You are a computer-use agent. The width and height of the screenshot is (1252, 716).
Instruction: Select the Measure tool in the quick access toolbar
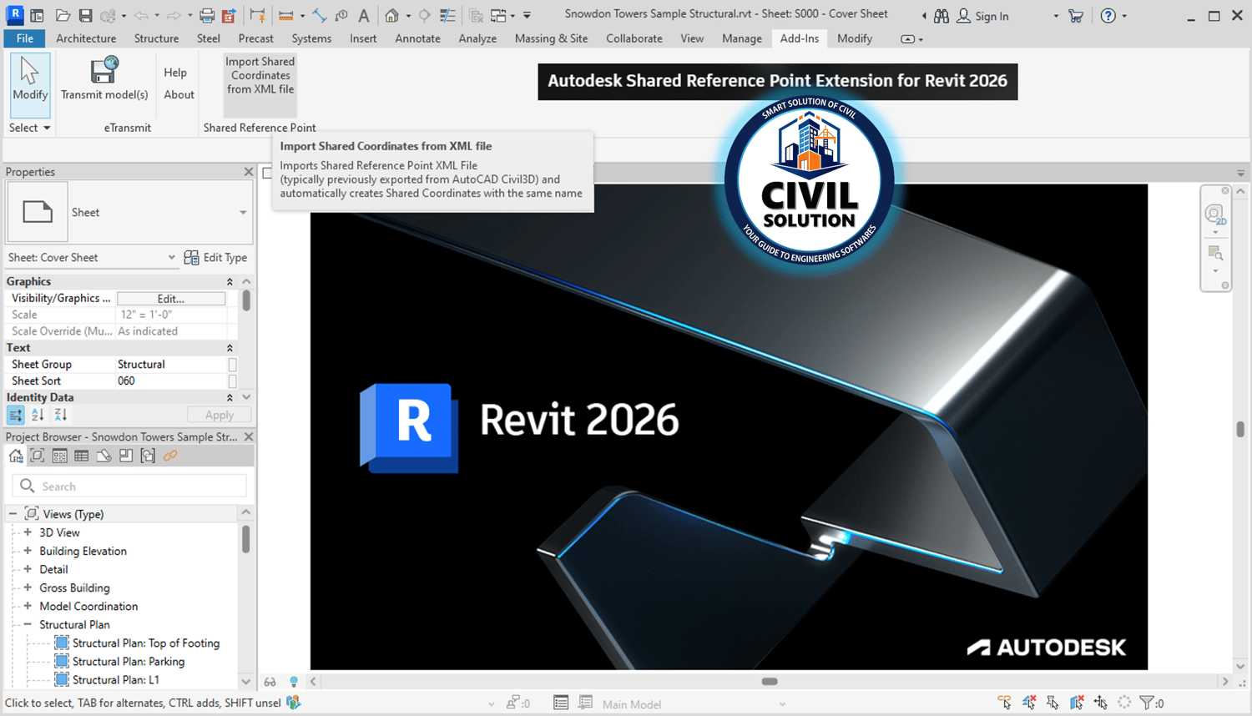(285, 15)
